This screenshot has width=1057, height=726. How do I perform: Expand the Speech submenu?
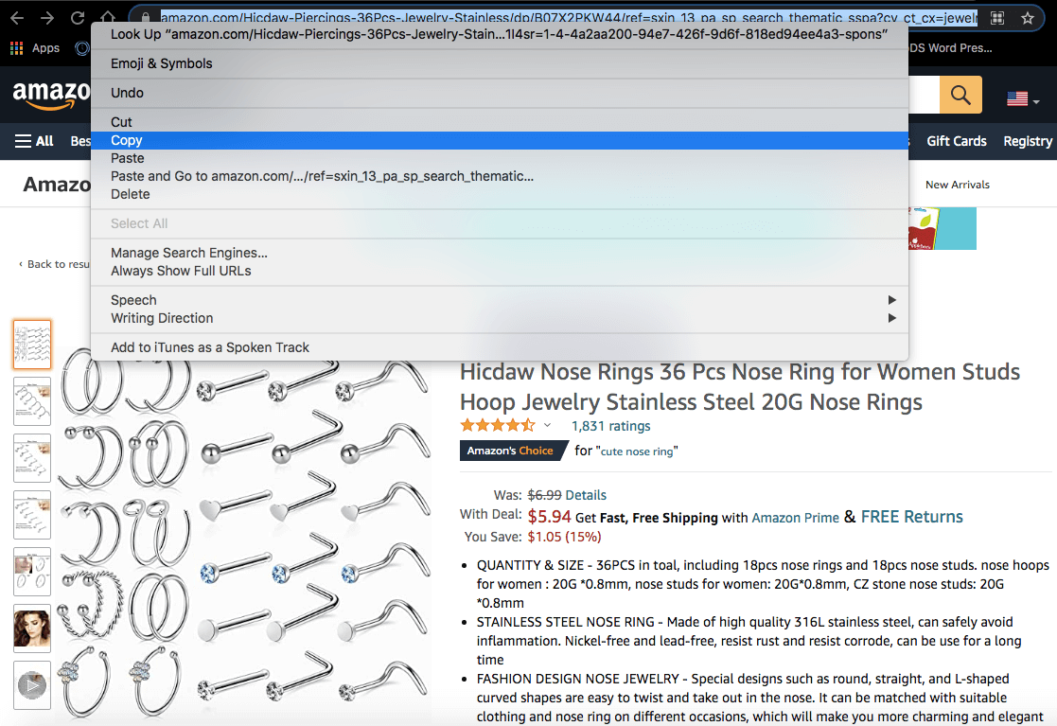click(x=500, y=300)
